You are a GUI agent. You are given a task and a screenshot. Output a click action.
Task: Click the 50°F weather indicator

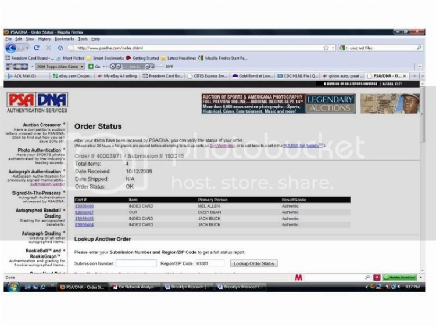pyautogui.click(x=166, y=67)
